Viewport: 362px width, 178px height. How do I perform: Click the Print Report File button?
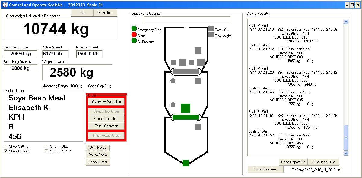pyautogui.click(x=323, y=162)
